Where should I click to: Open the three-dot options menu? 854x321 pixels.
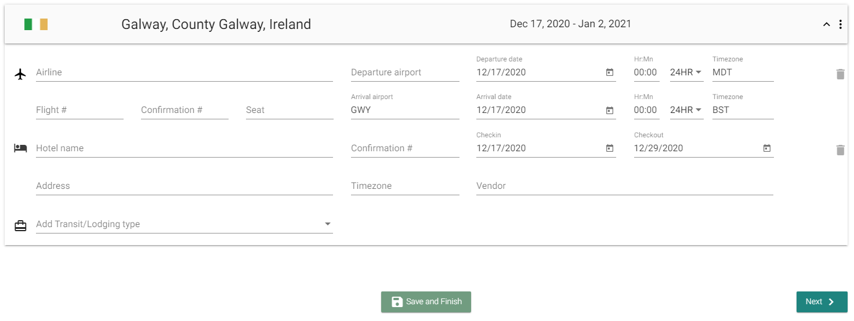click(x=841, y=24)
